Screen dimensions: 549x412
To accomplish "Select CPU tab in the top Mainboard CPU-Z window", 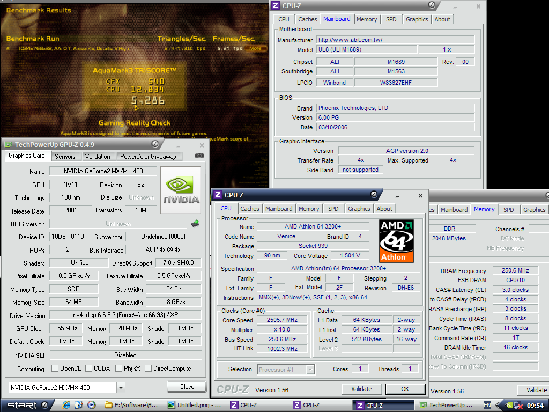I will pos(284,20).
